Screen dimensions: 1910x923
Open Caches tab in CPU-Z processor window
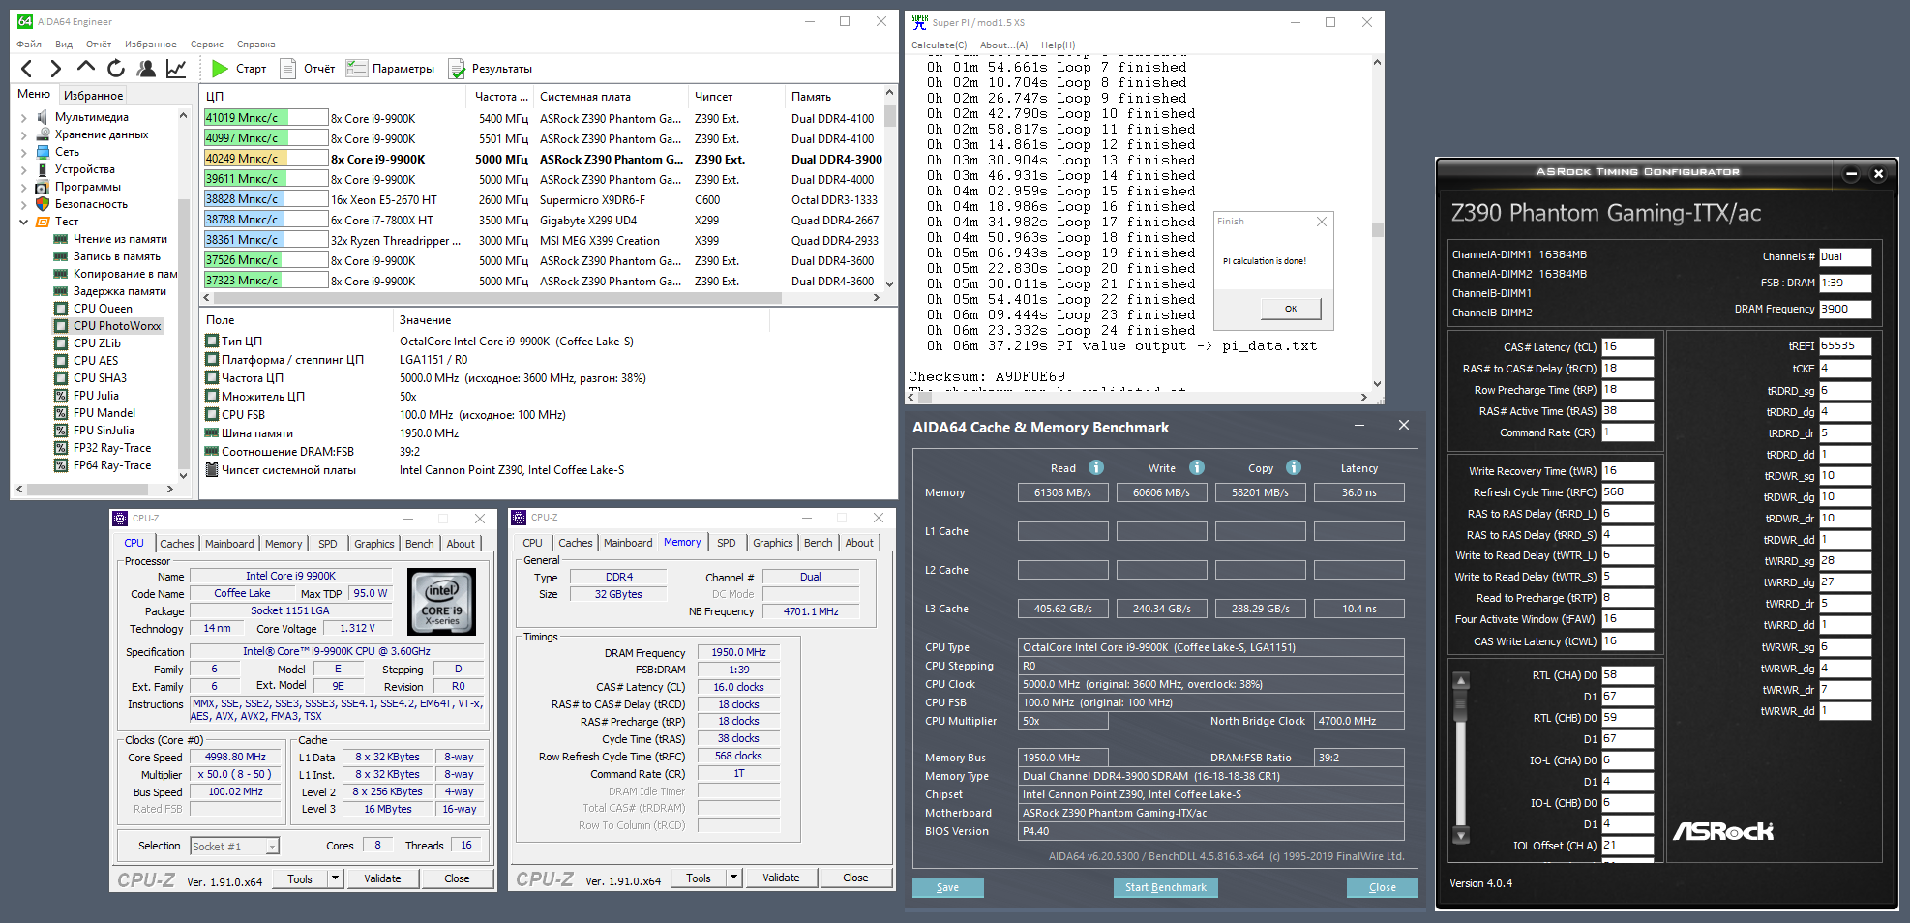point(177,544)
